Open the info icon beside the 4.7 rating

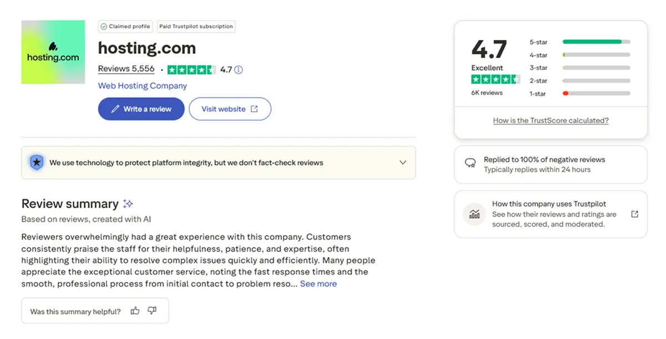pos(238,70)
